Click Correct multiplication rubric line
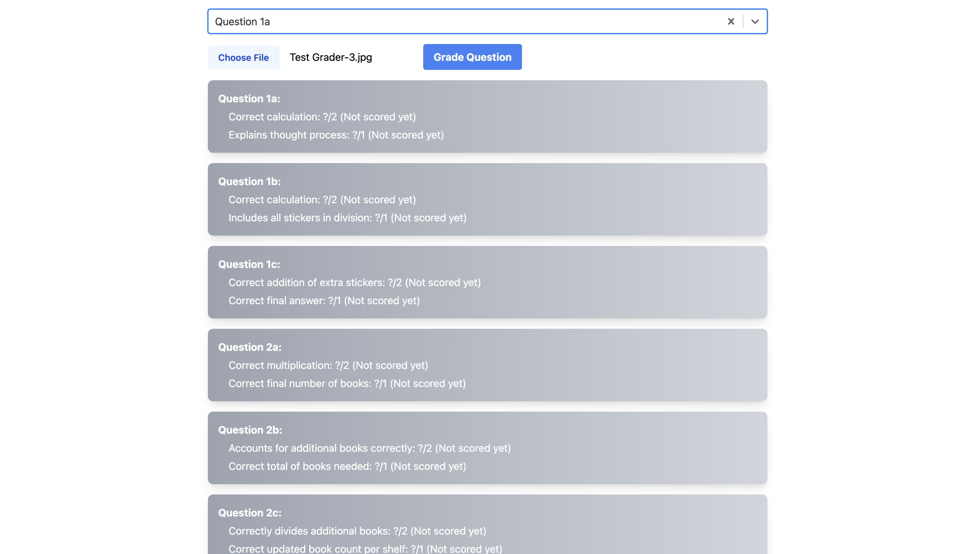Viewport: 974px width, 554px height. click(328, 365)
